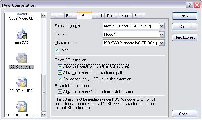Viewport: 202px width, 120px height.
Task: Click the miniDVD label text
Action: (21, 43)
